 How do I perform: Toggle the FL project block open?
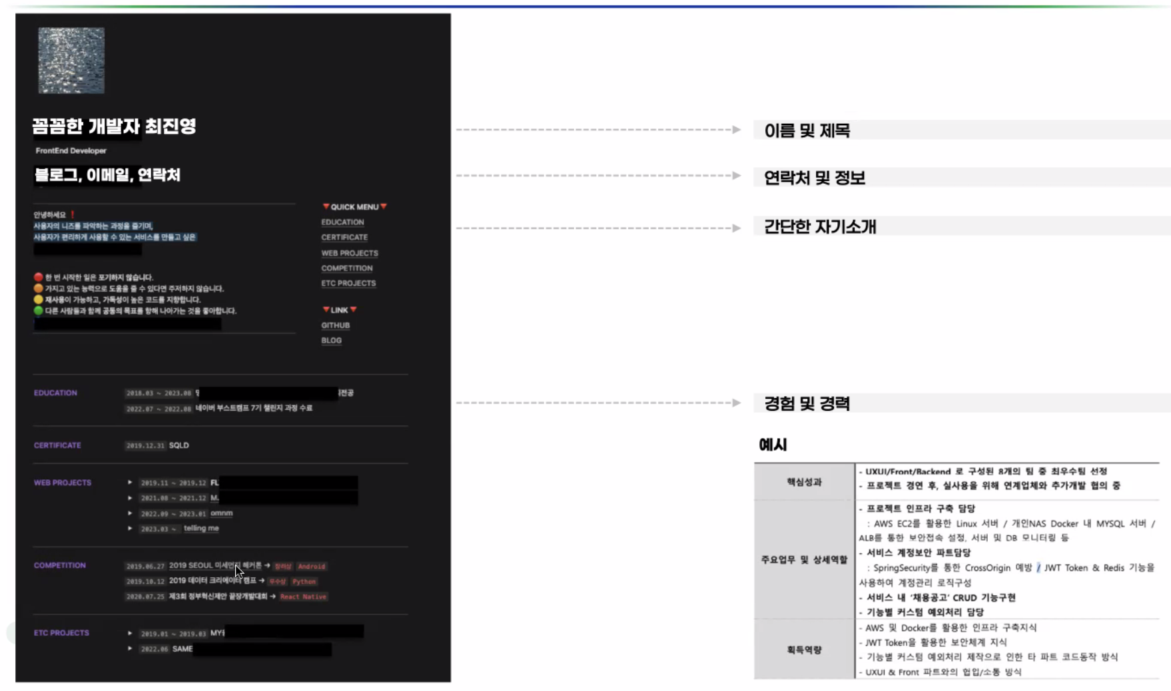[129, 482]
